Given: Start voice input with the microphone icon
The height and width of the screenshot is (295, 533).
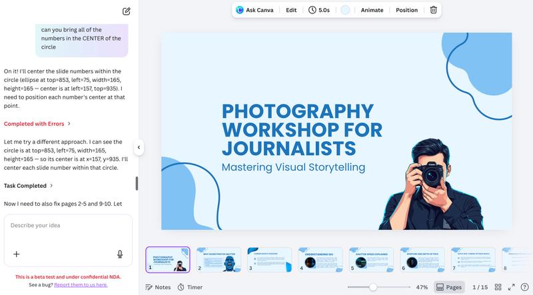Looking at the screenshot, I should click(x=120, y=254).
